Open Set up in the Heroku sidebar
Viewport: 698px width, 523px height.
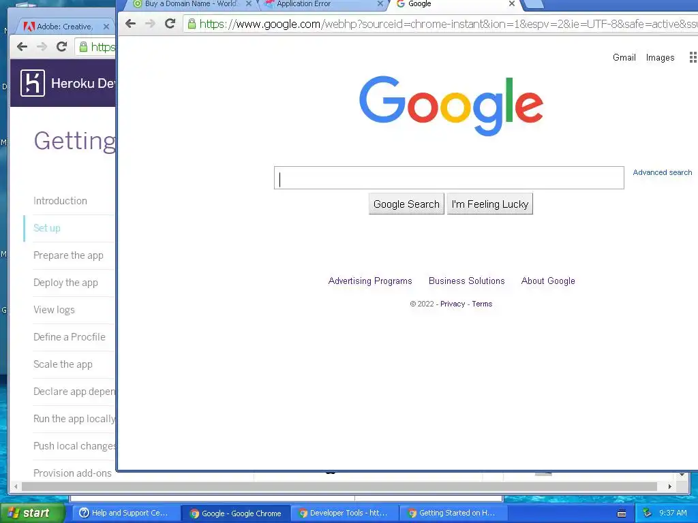(47, 228)
